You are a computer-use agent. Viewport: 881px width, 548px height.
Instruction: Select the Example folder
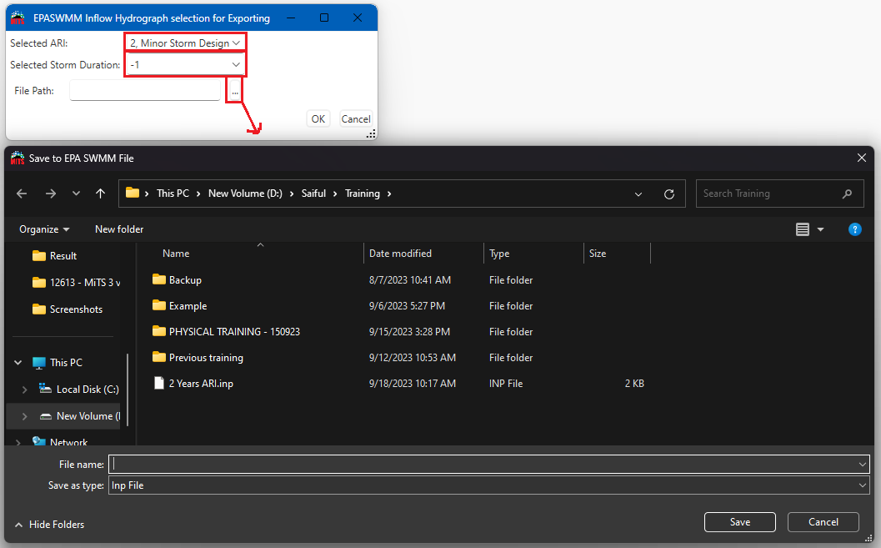(188, 306)
